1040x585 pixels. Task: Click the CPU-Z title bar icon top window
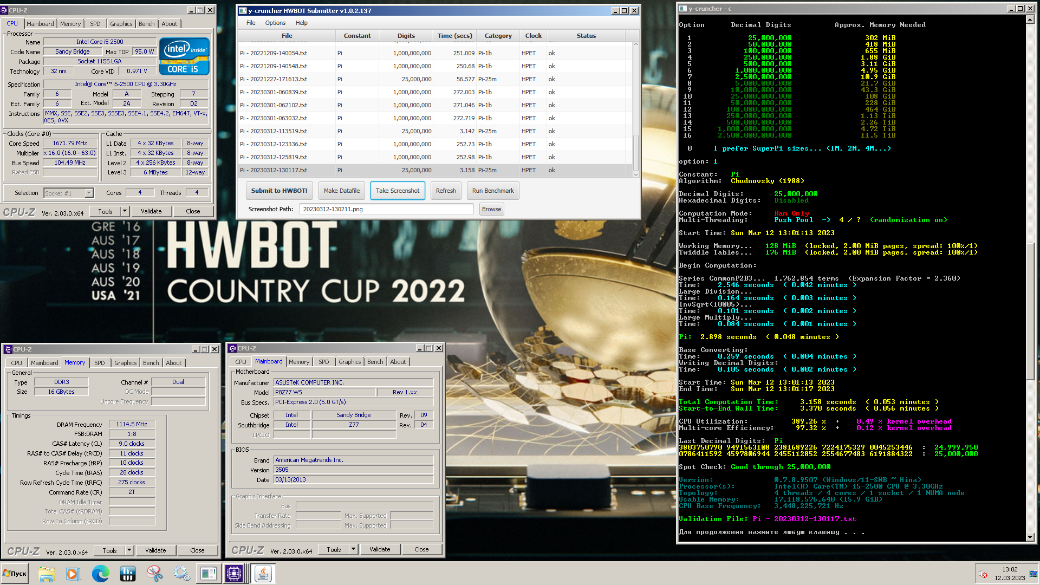tap(4, 10)
